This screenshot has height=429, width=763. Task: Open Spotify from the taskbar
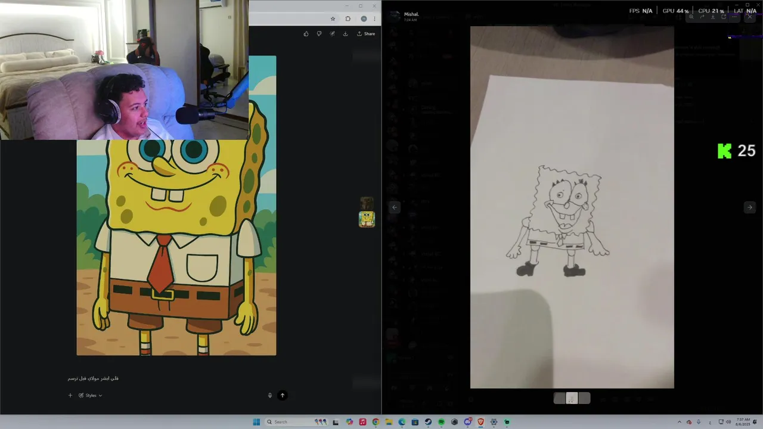(442, 422)
